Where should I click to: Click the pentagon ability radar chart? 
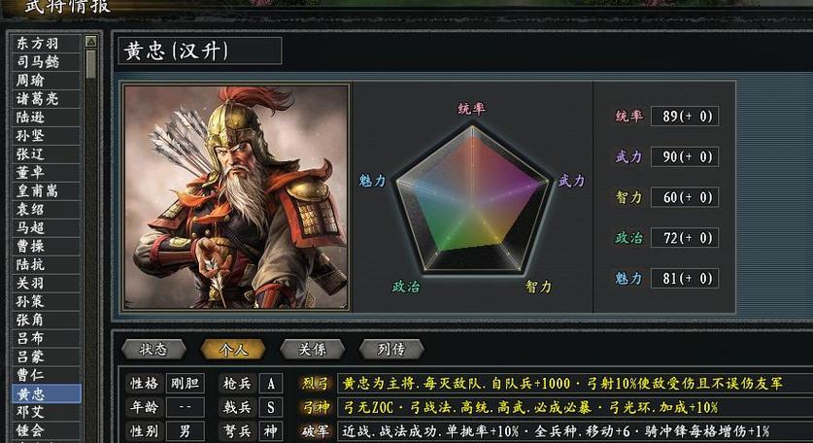472,200
